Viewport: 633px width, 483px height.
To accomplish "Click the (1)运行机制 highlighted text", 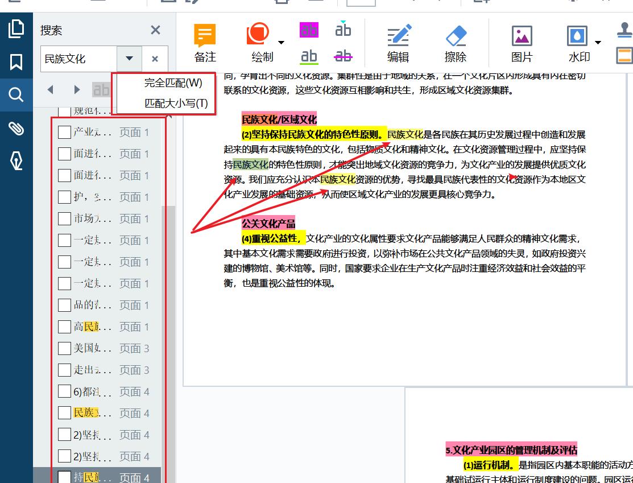I will tap(490, 465).
